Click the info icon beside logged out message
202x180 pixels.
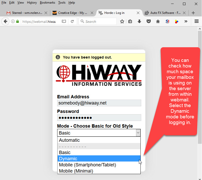tap(58, 57)
